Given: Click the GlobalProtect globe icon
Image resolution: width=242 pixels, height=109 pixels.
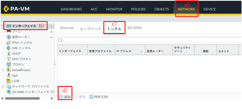Looking at the screenshot, I should click(9, 70).
